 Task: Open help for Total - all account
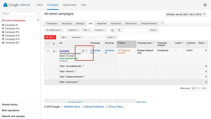[x=79, y=82]
